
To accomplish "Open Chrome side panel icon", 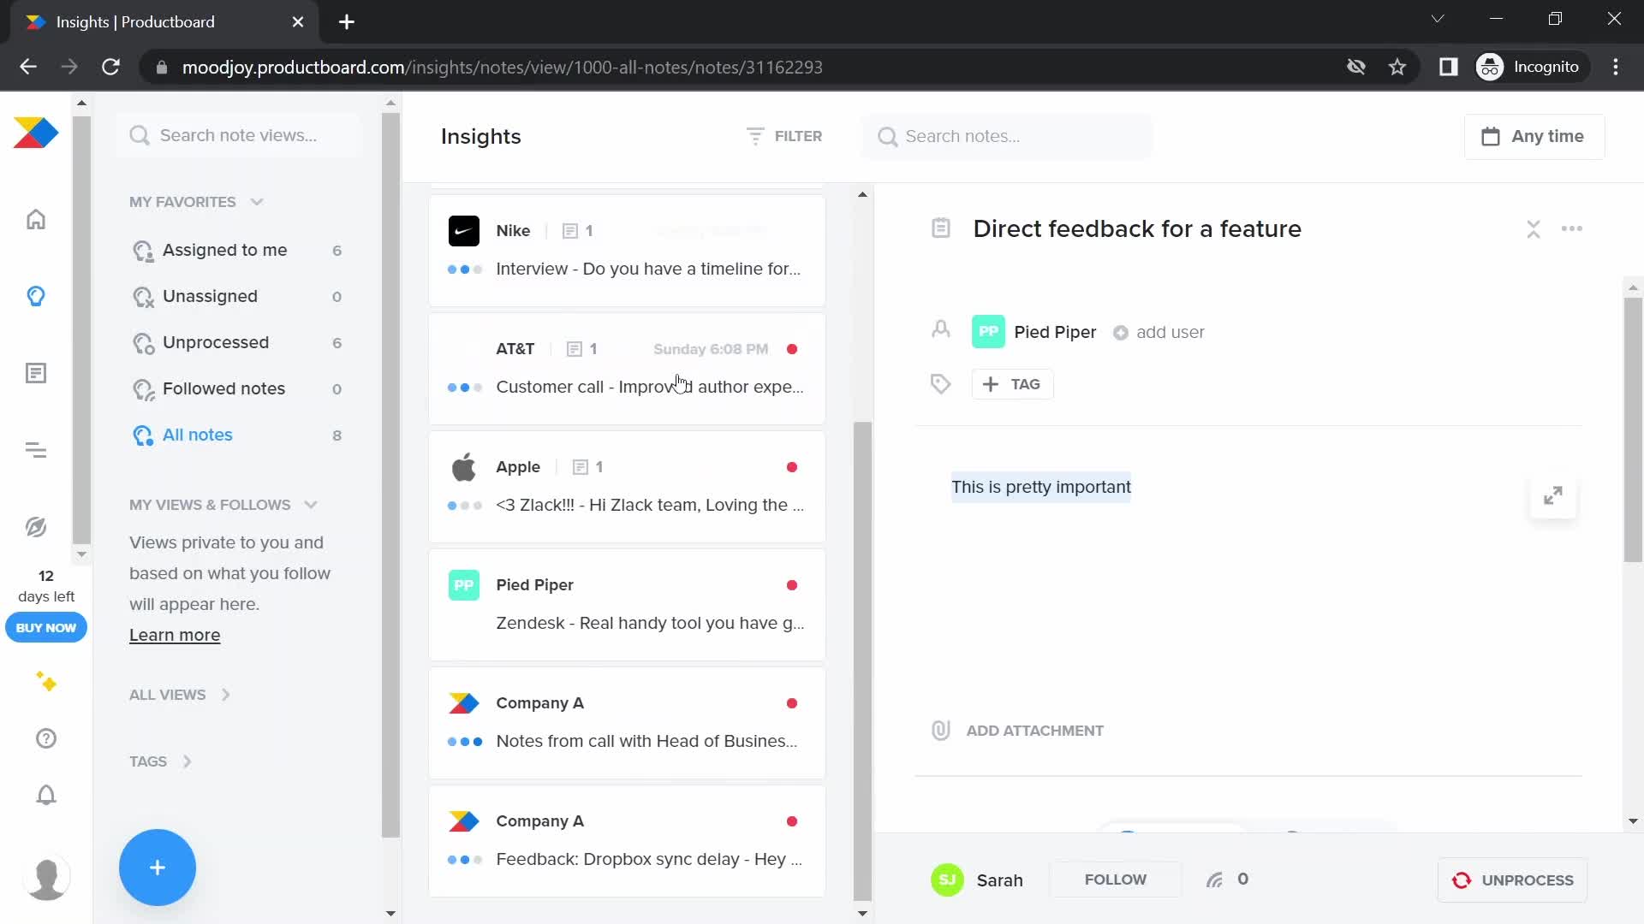I will tap(1449, 67).
